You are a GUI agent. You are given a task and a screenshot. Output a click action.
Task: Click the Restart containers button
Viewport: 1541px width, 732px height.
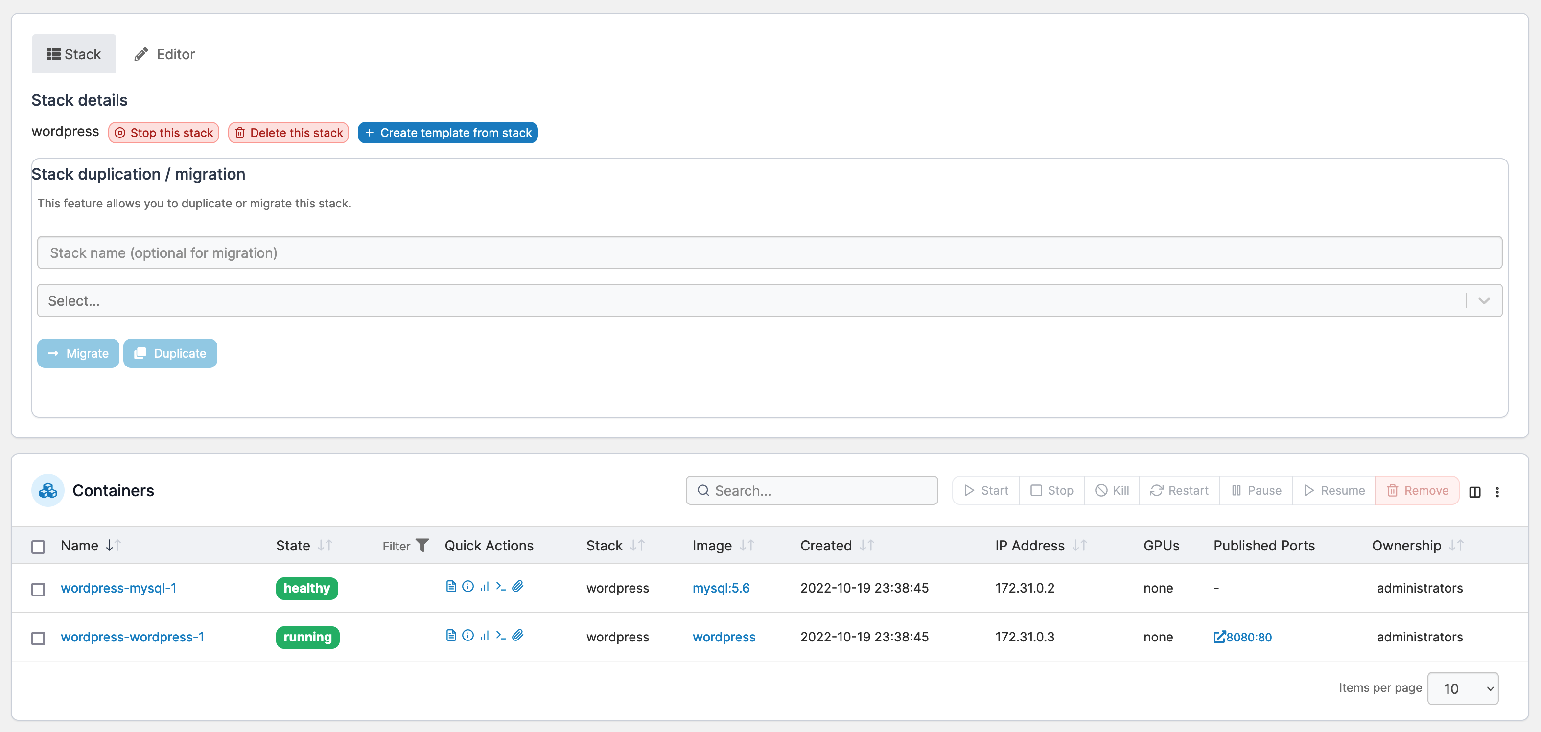click(1179, 490)
